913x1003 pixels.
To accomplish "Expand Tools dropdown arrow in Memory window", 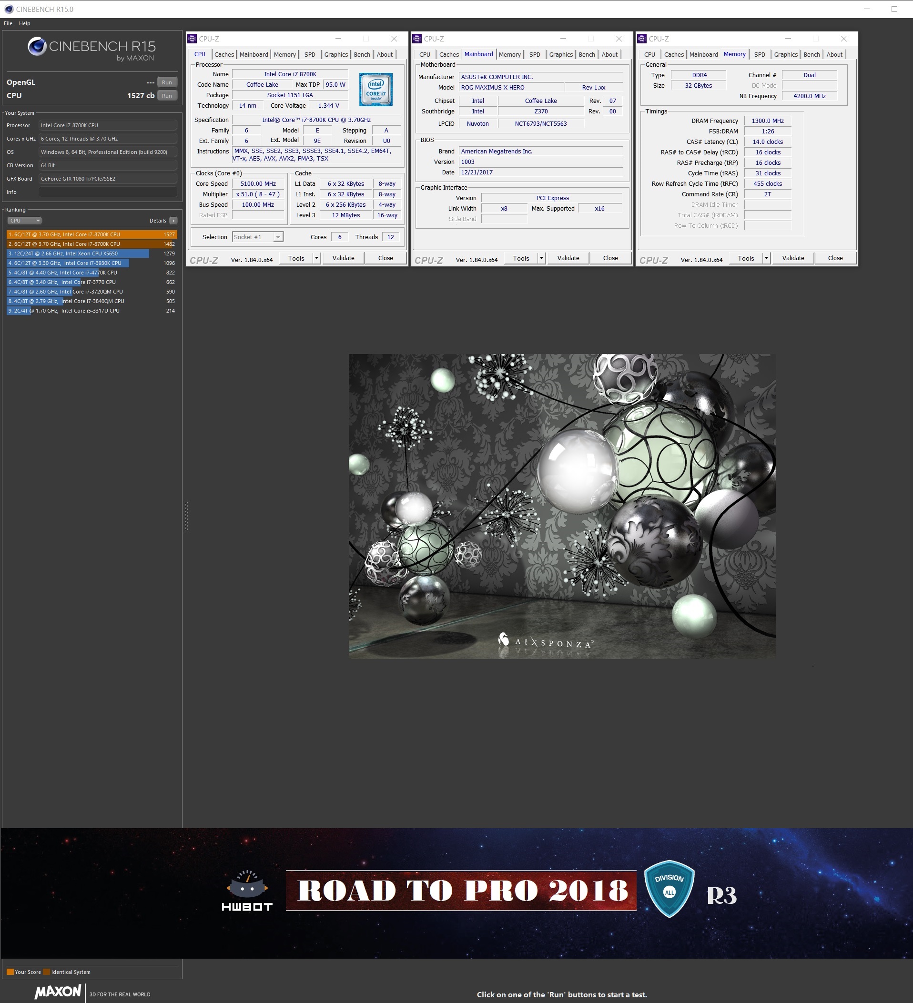I will coord(766,258).
